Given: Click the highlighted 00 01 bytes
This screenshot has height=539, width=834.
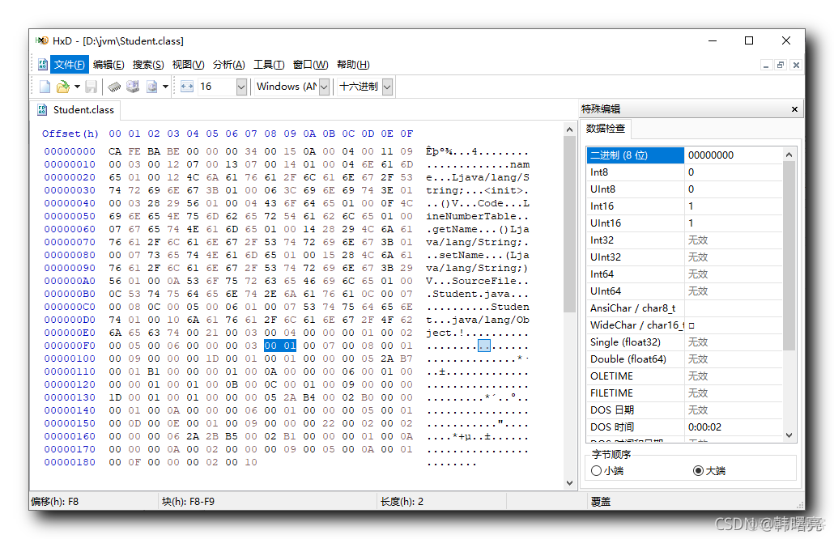Looking at the screenshot, I should tap(280, 346).
